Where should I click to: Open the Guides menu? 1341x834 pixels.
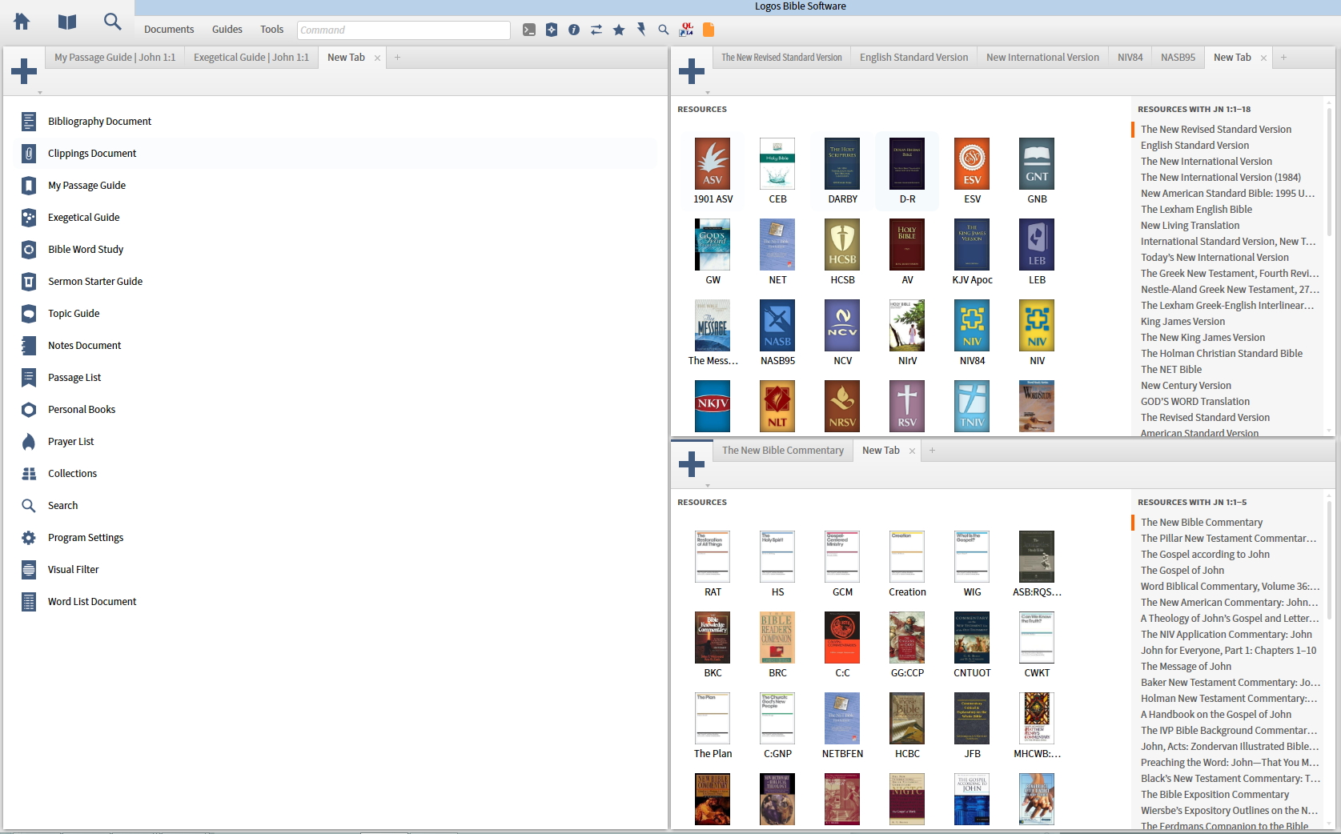pos(227,30)
